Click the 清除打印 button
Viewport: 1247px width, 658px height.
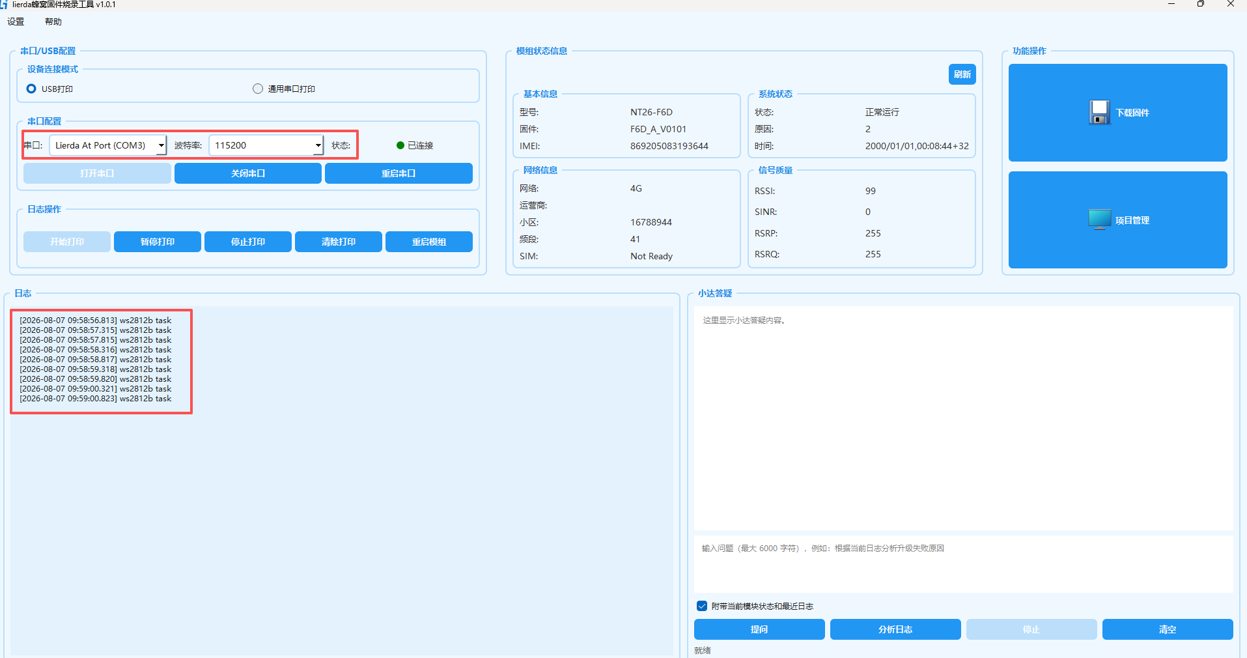point(339,242)
